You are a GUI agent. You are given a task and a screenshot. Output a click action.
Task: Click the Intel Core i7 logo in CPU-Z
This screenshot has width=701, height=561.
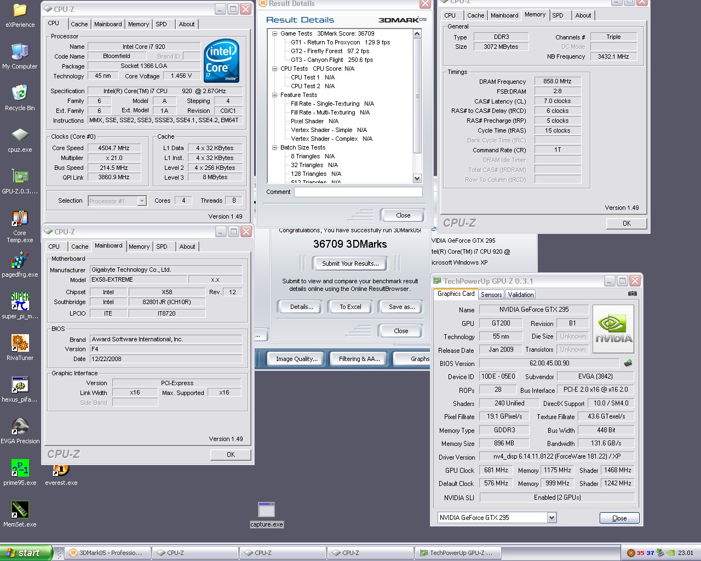pyautogui.click(x=222, y=61)
